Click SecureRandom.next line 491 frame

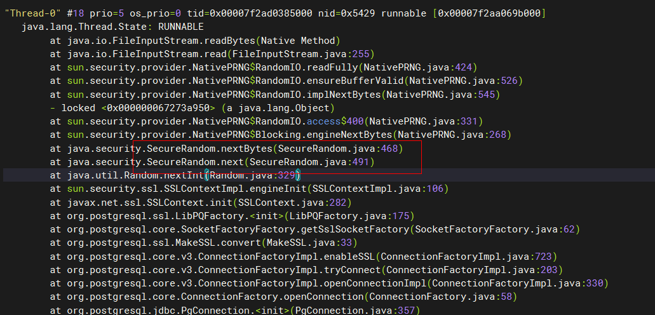pos(212,162)
